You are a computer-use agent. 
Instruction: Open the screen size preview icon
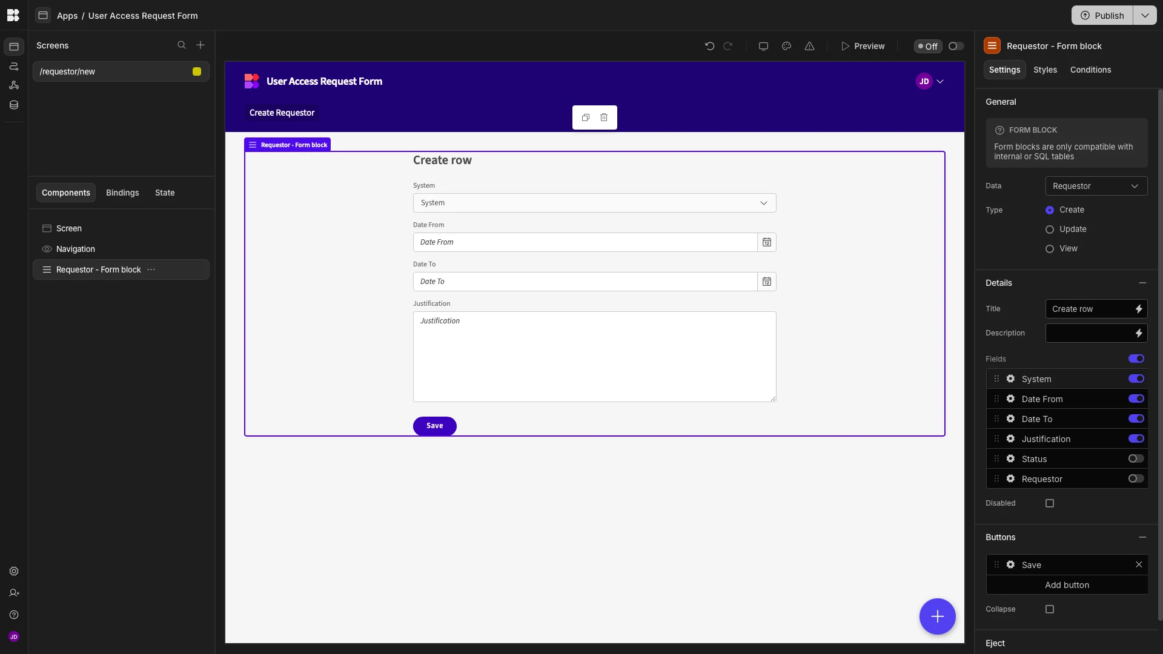[x=763, y=45]
